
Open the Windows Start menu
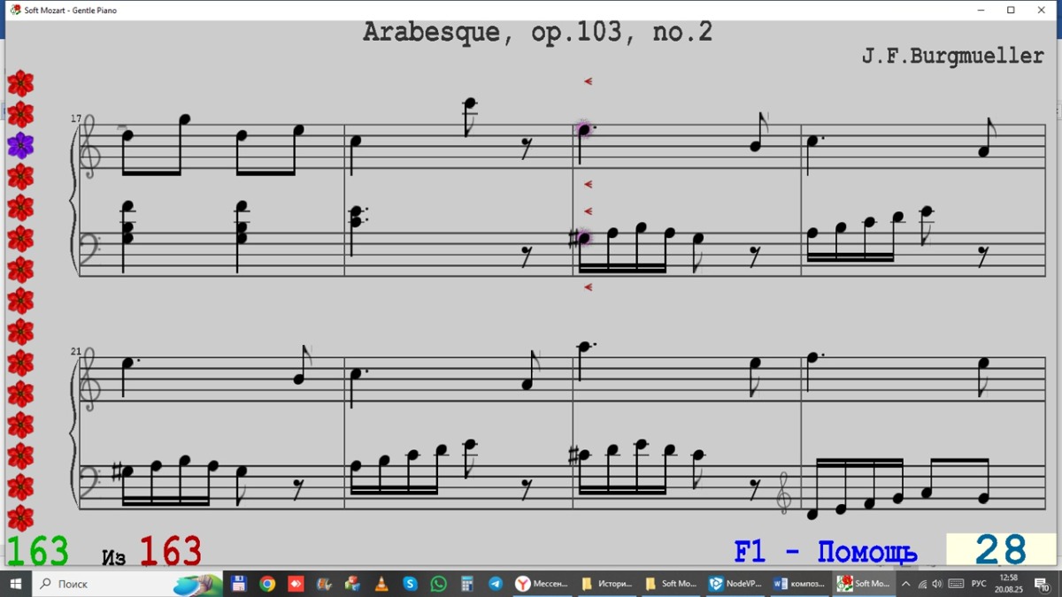point(15,584)
